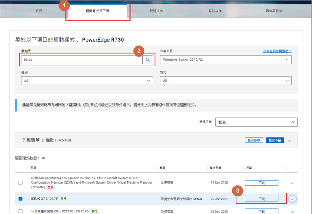
Task: Open the 格式 All dropdown
Action: pyautogui.click(x=226, y=81)
